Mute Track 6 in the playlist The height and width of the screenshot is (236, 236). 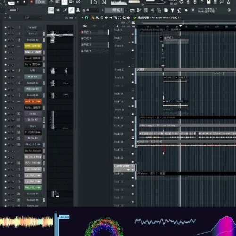pos(133,34)
